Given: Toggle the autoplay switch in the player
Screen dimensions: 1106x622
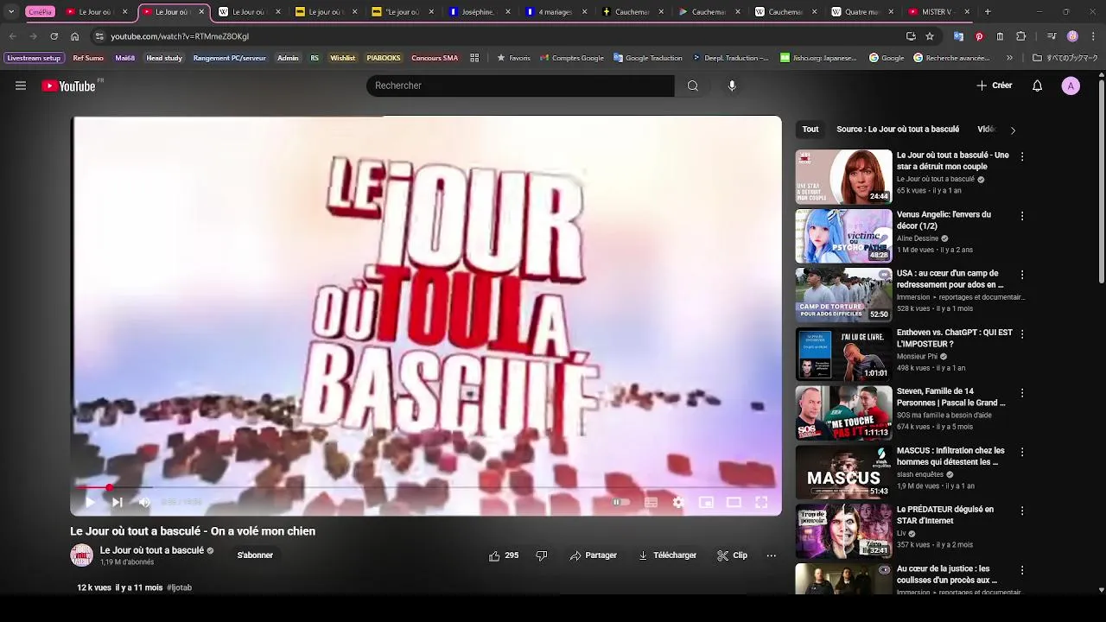Looking at the screenshot, I should 620,502.
